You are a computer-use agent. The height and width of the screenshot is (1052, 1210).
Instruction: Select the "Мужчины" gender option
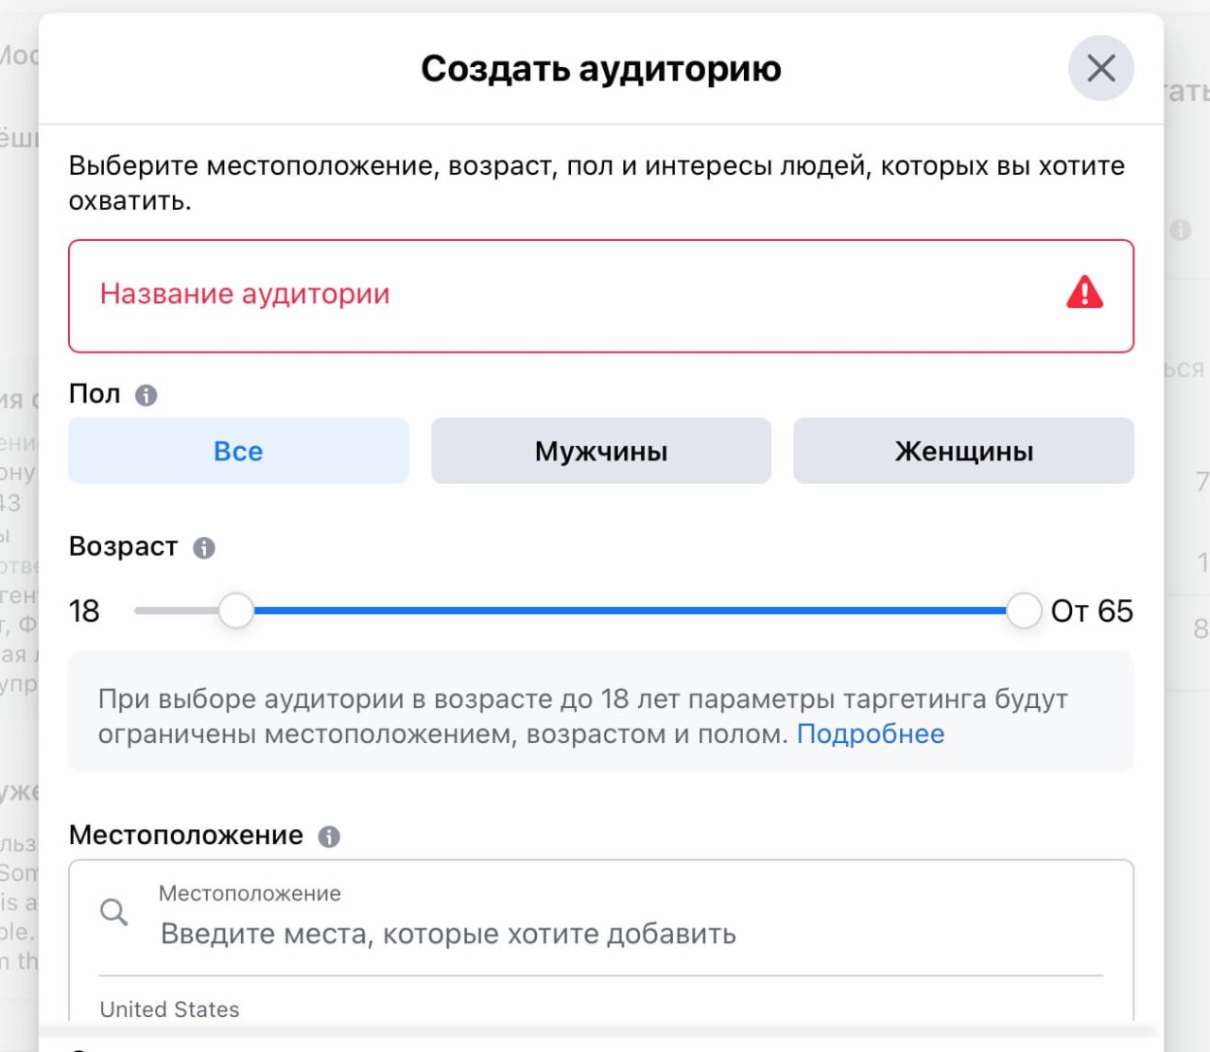(600, 451)
